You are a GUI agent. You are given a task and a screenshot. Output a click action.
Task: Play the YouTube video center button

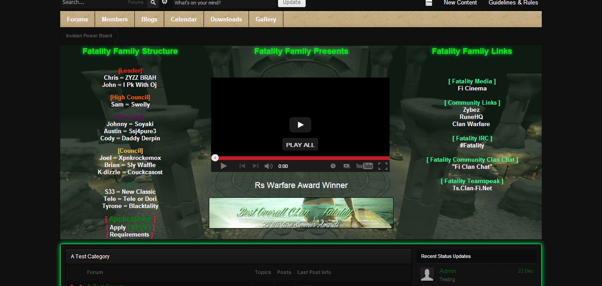pos(300,125)
